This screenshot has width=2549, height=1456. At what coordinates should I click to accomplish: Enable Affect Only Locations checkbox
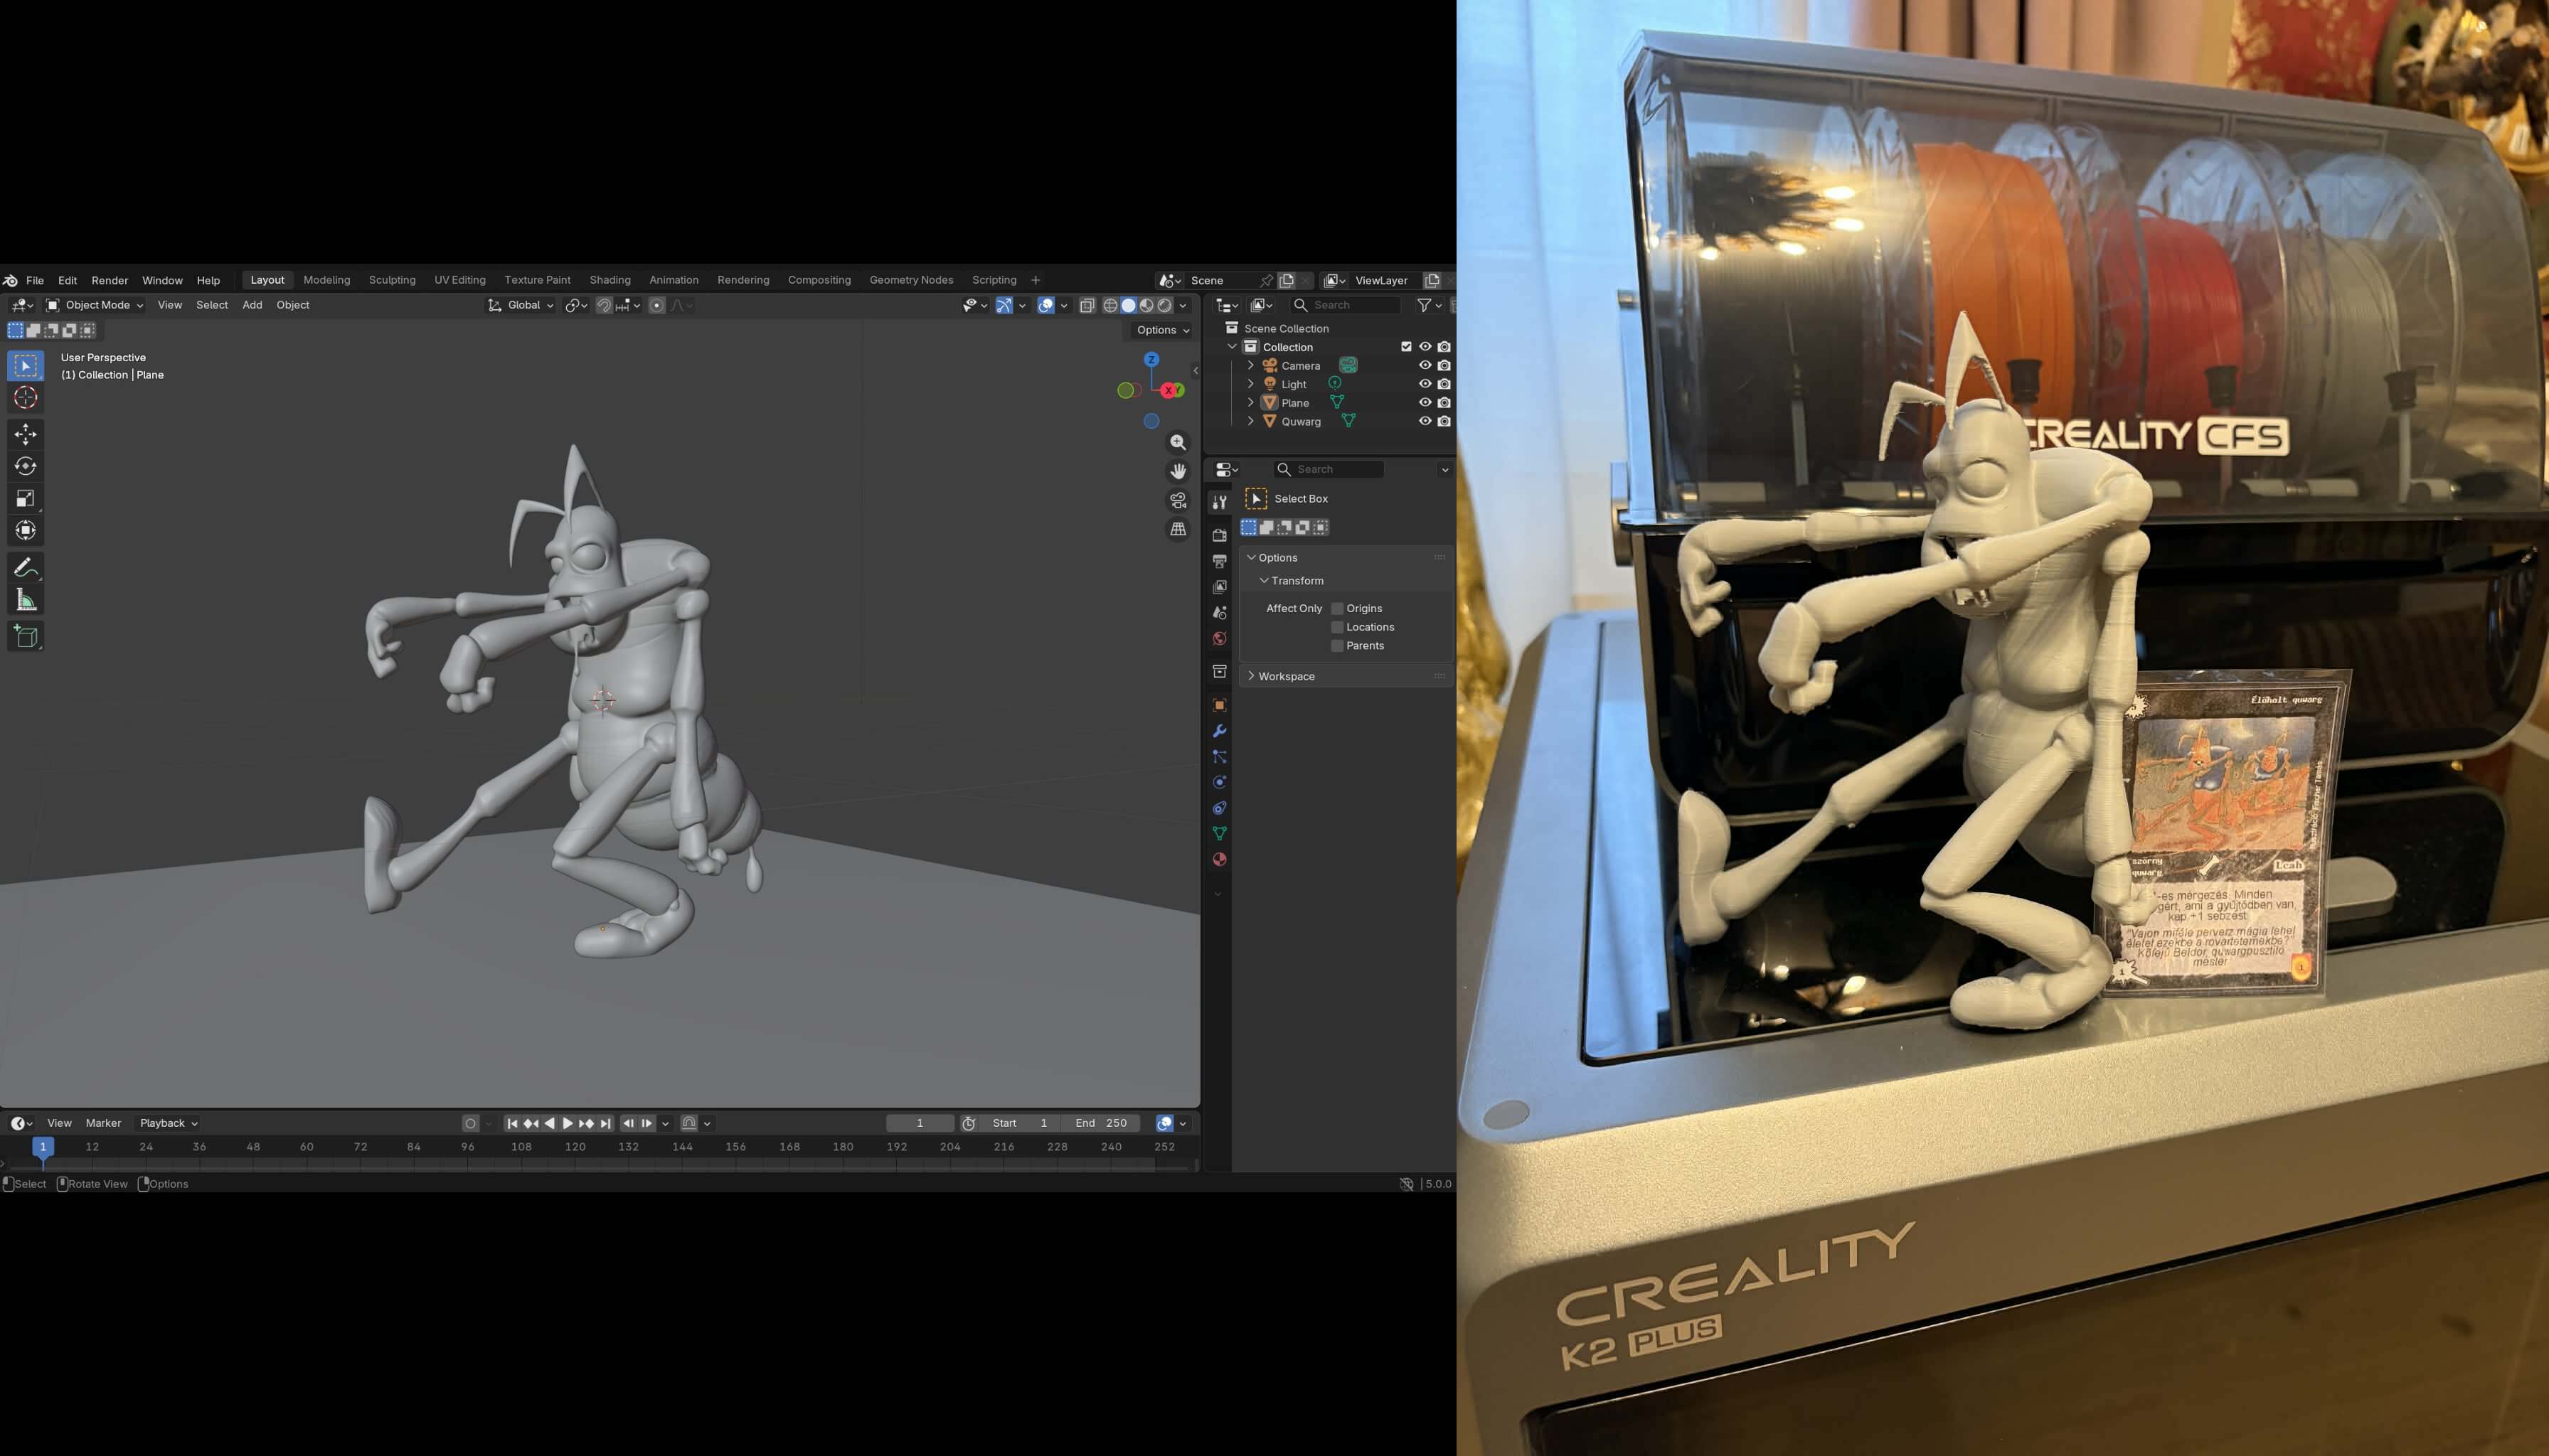[x=1336, y=627]
